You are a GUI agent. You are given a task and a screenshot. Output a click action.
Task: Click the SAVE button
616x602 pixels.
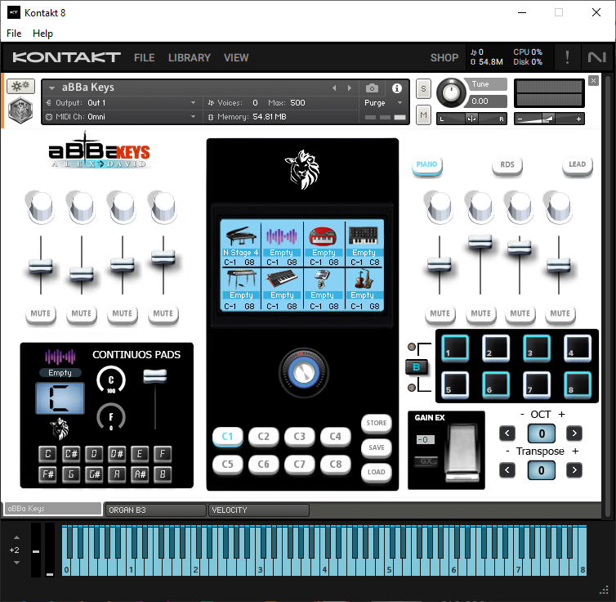[377, 447]
